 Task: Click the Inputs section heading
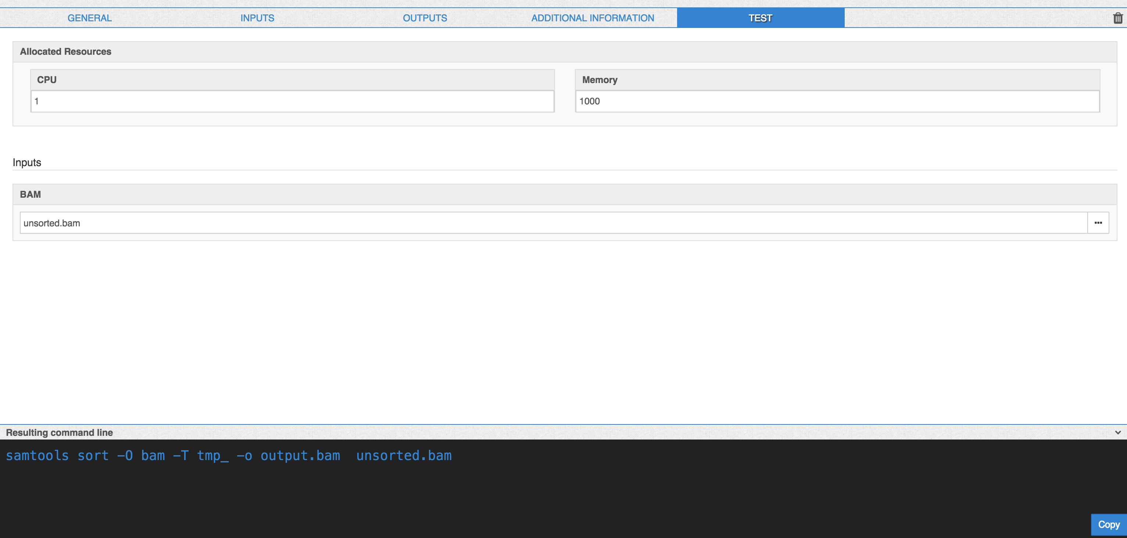27,163
